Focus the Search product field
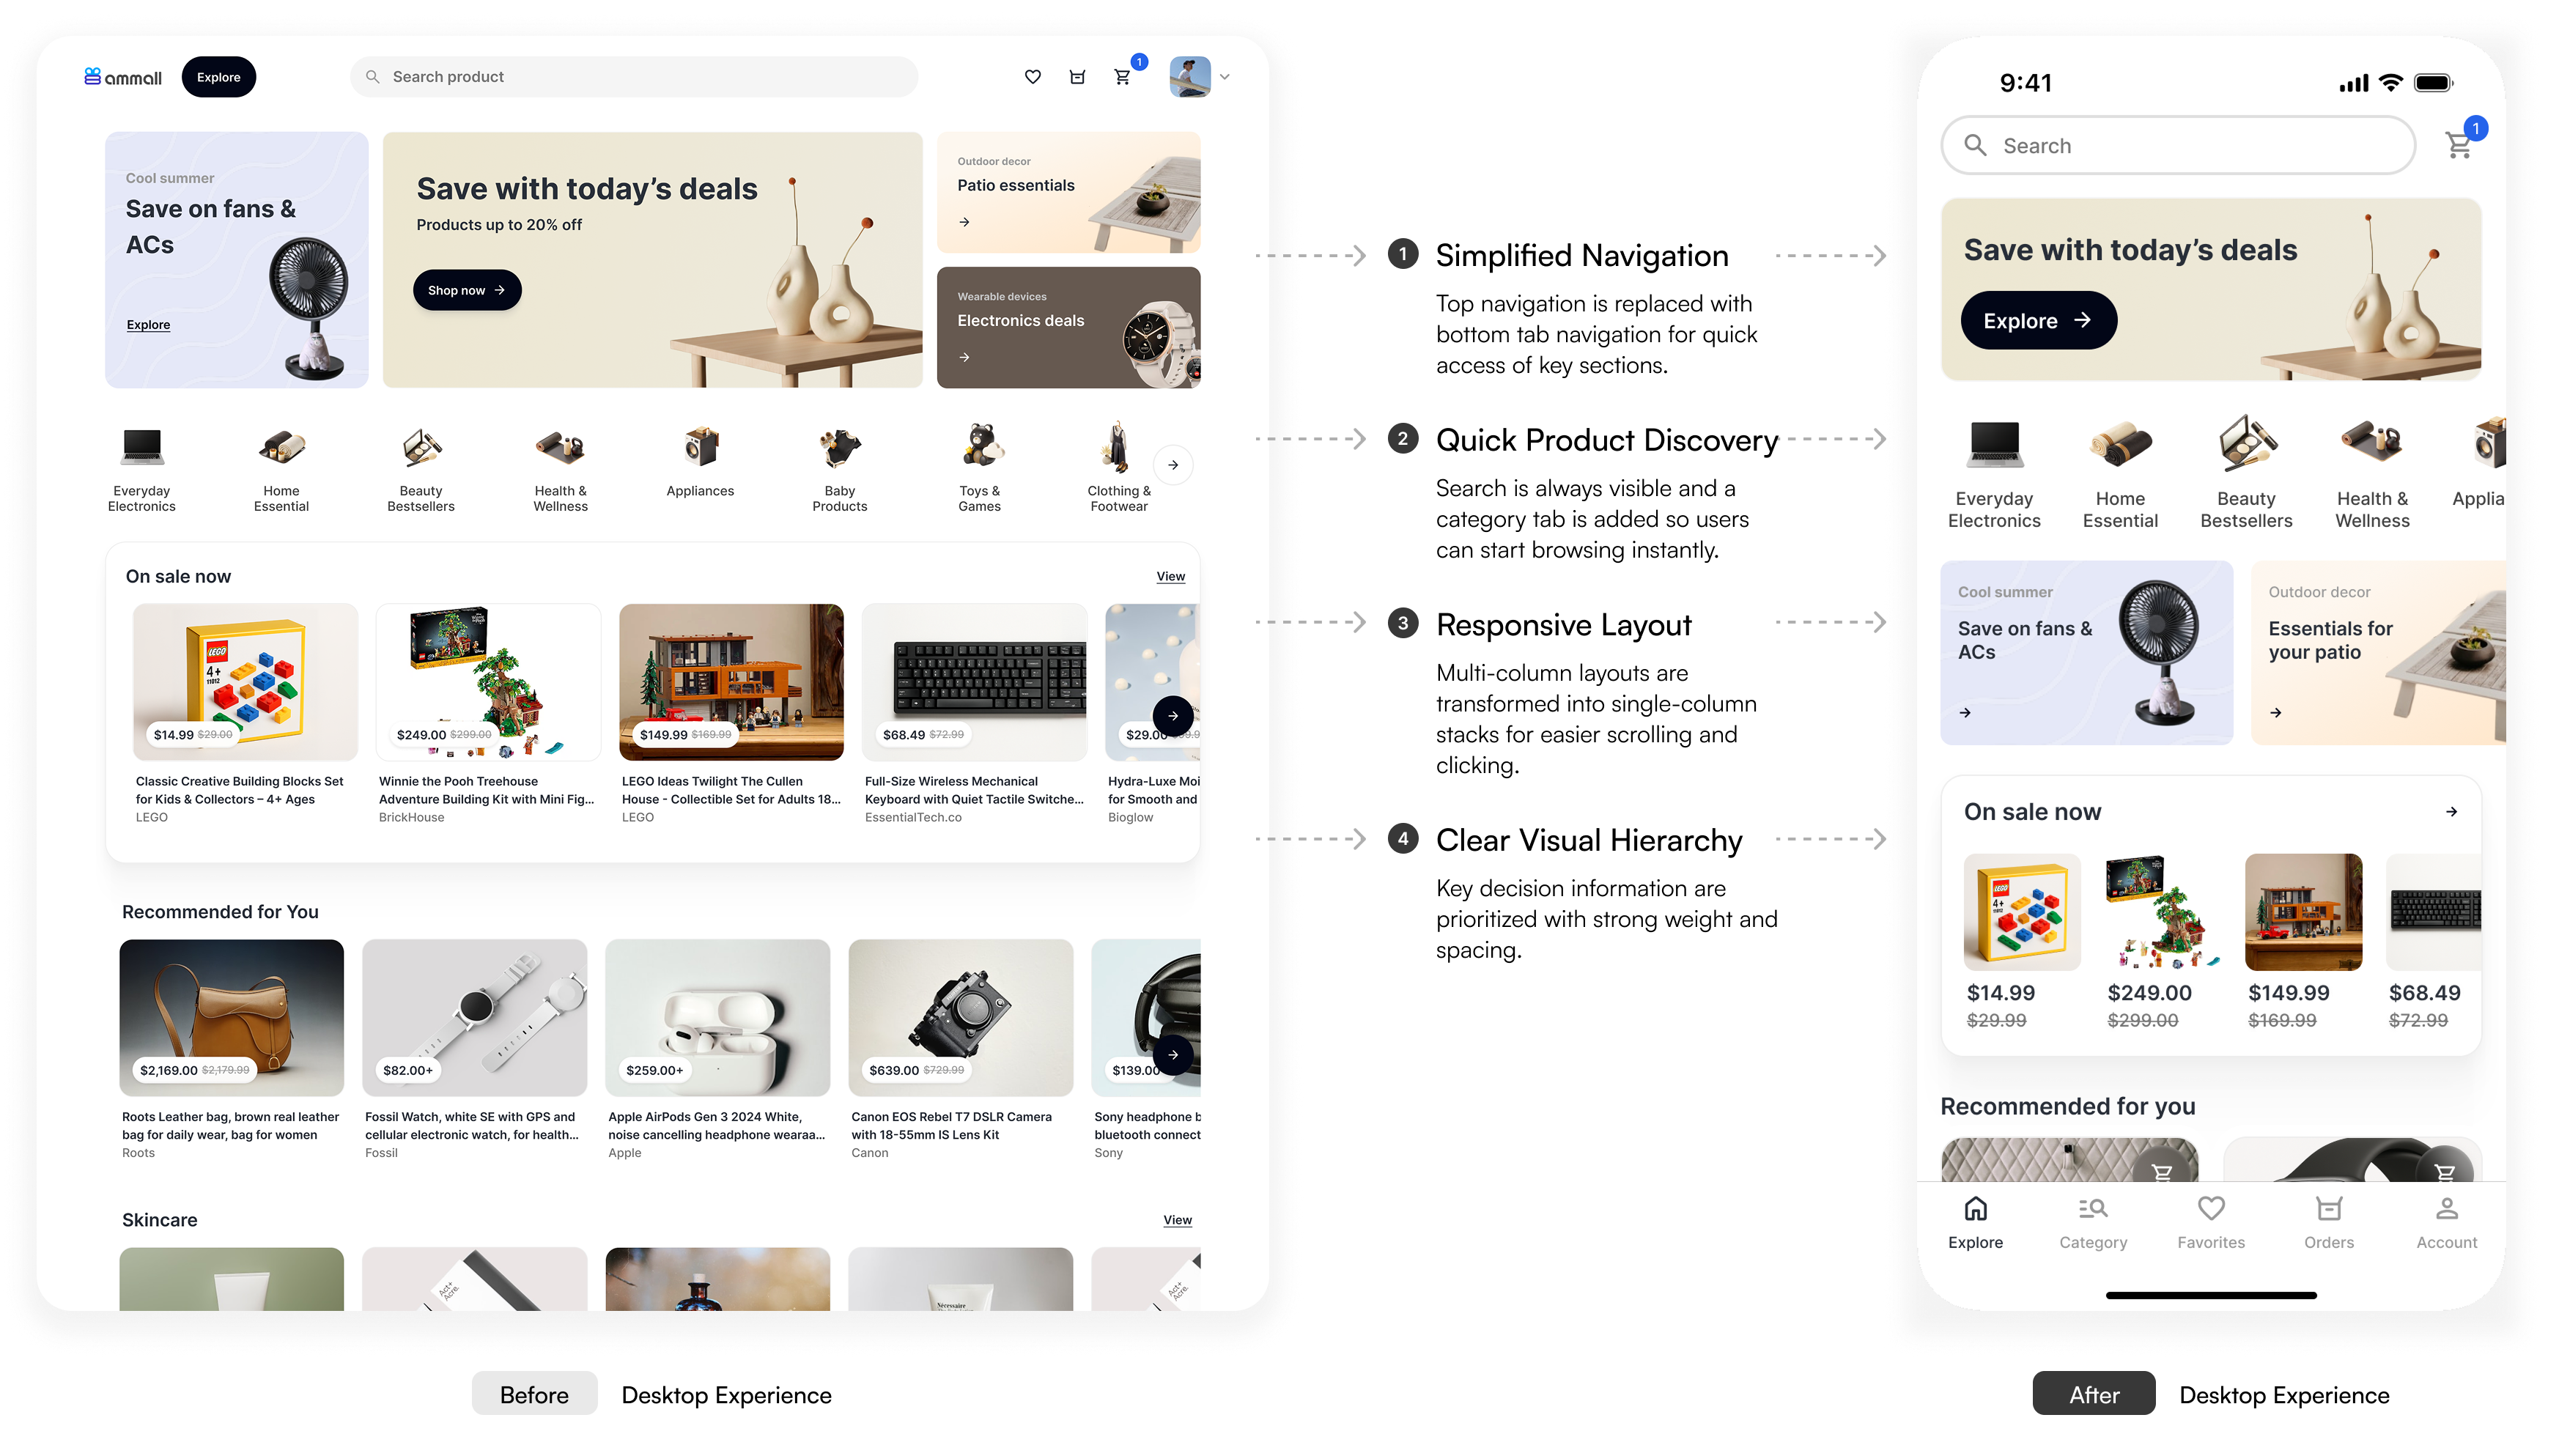This screenshot has width=2559, height=1456. pos(634,77)
